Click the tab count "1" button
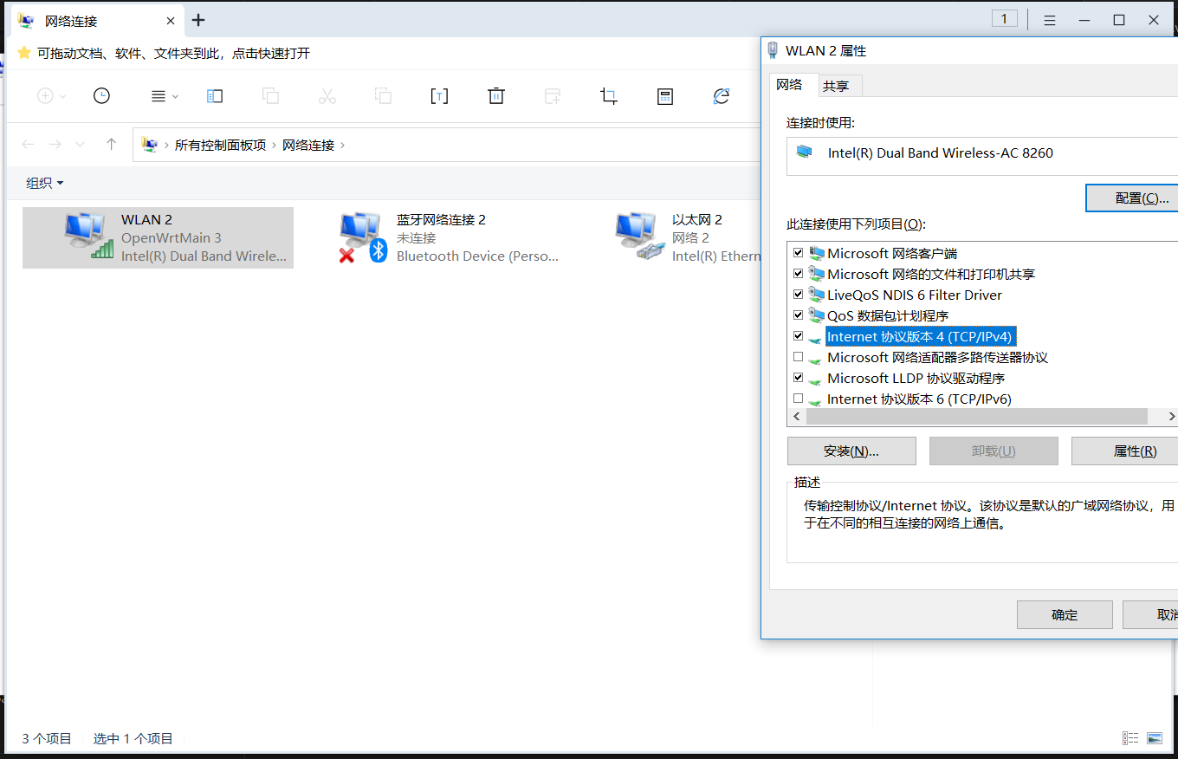The width and height of the screenshot is (1178, 759). [x=1005, y=19]
